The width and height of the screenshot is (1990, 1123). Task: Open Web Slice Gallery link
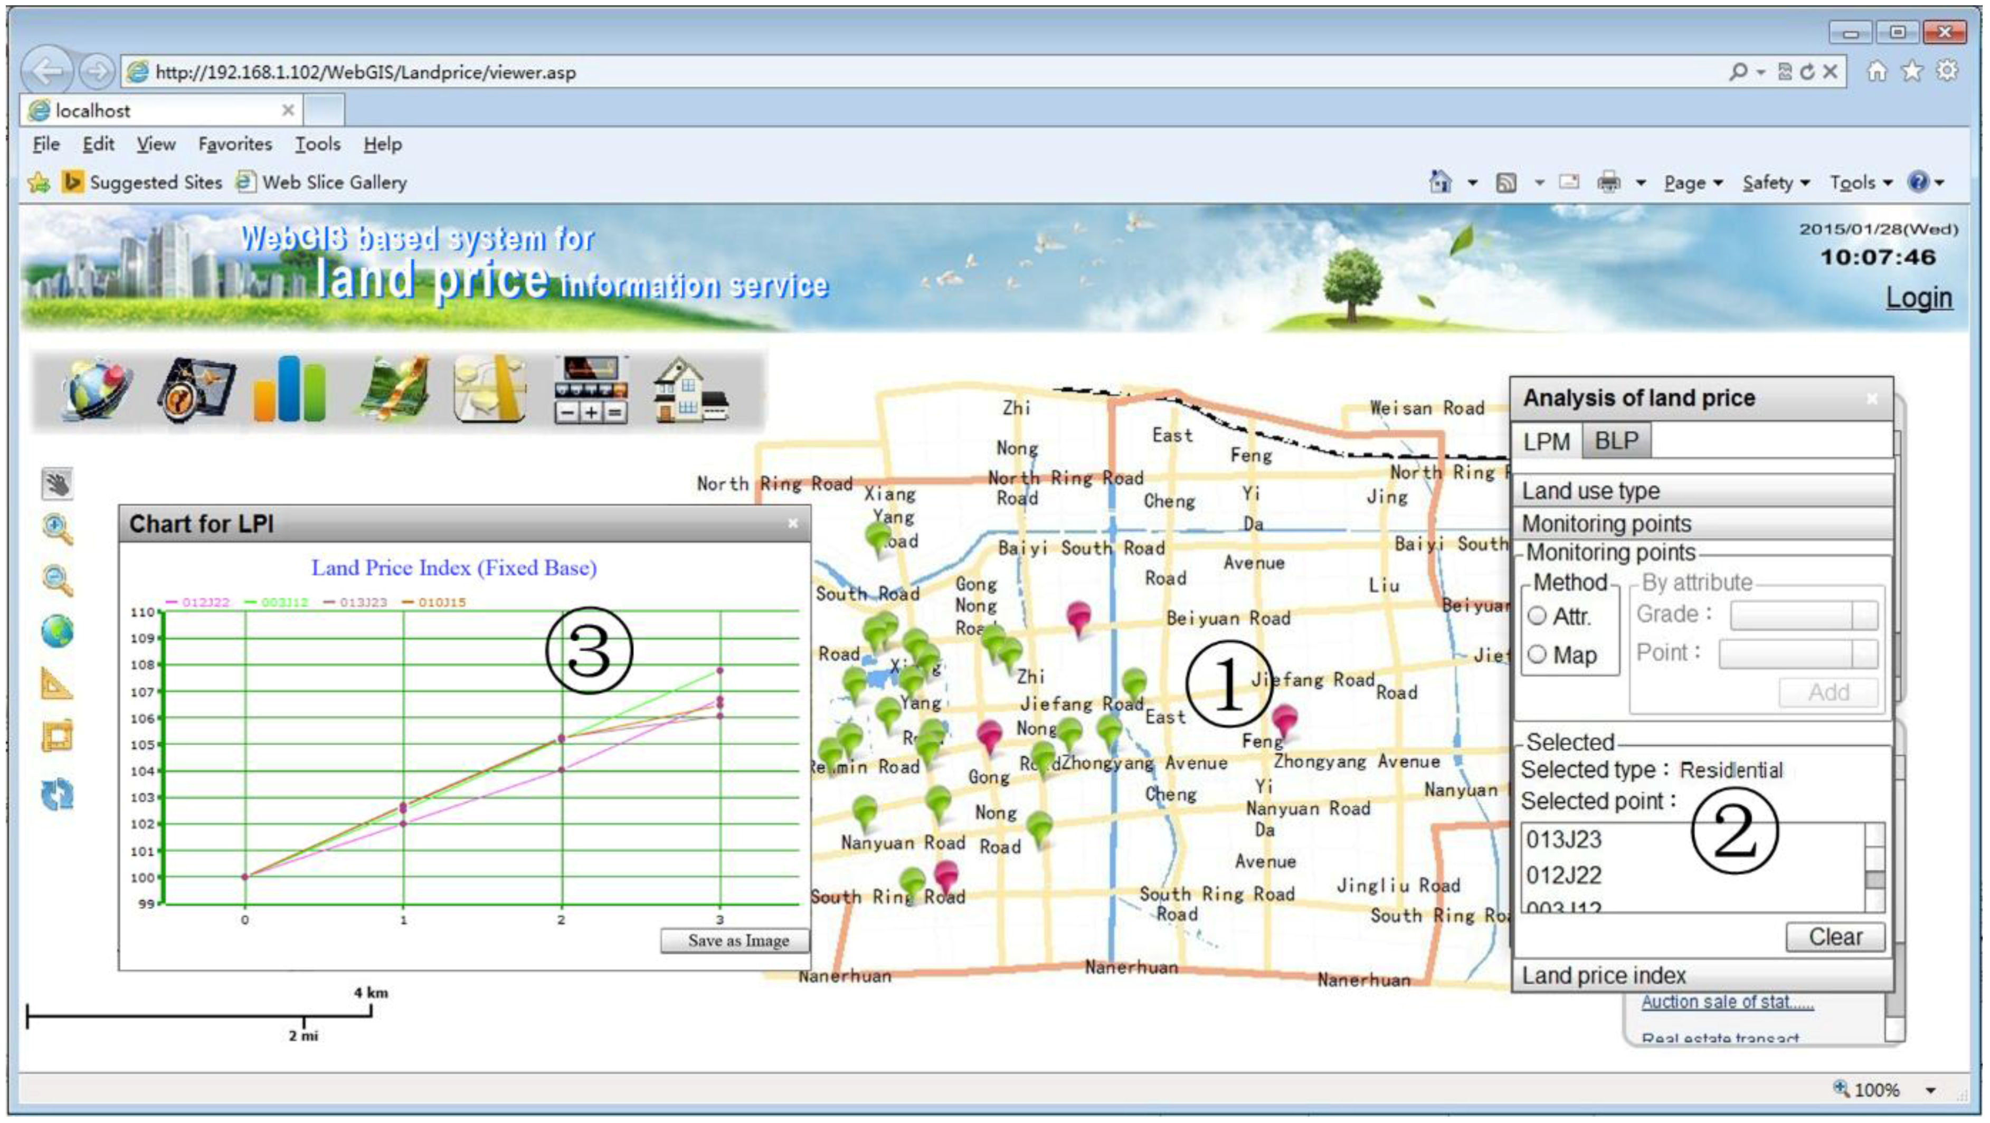point(322,182)
